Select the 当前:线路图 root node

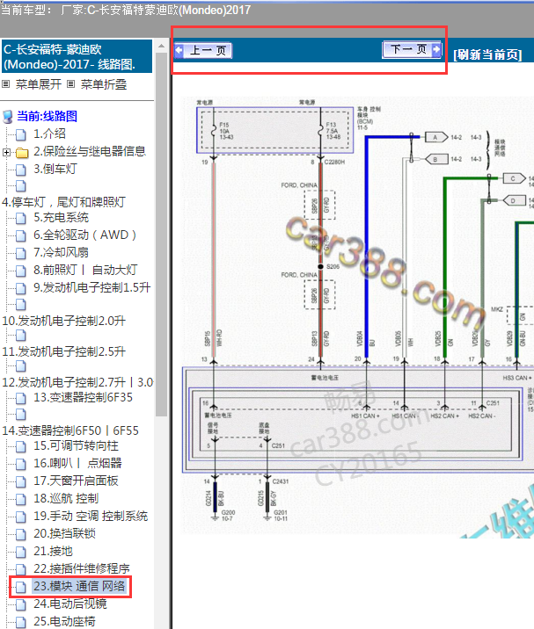point(47,116)
